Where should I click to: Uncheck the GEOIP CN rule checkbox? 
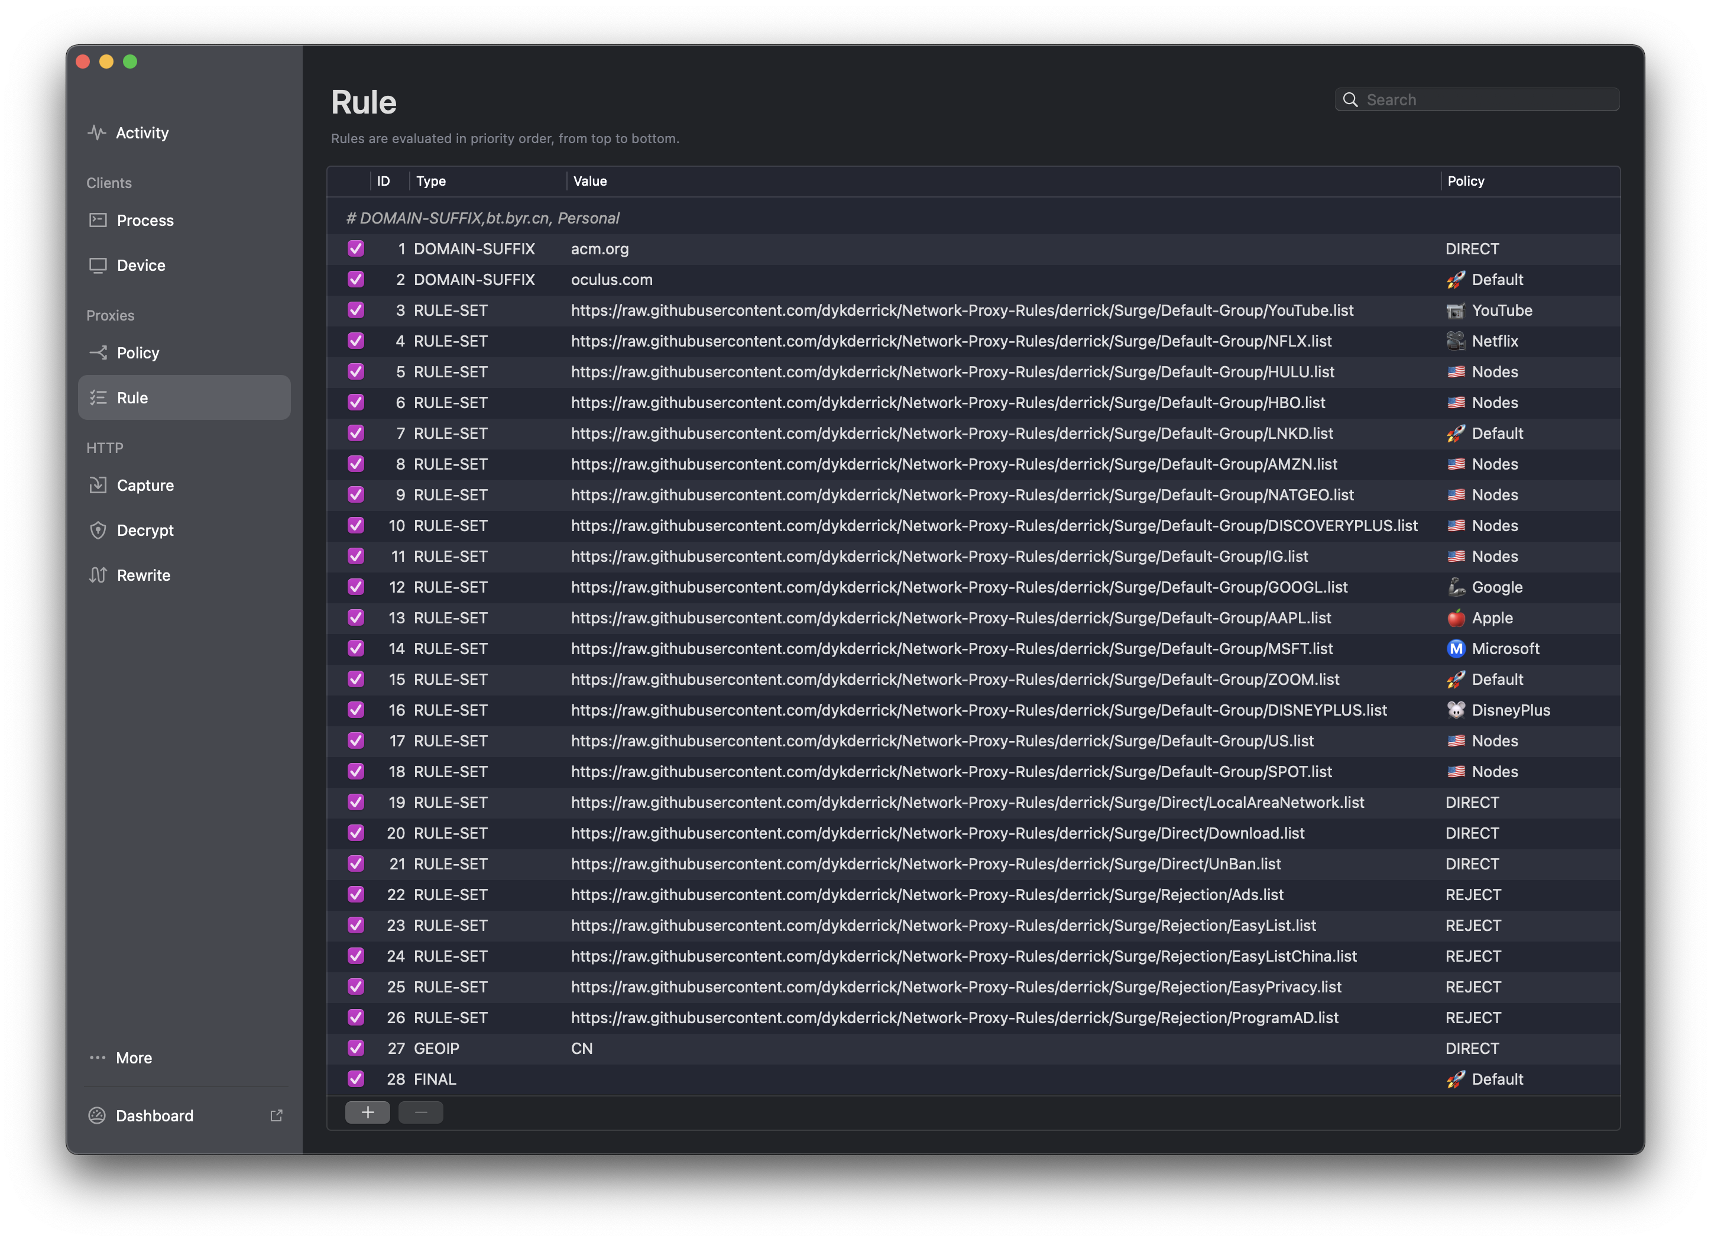pyautogui.click(x=356, y=1048)
